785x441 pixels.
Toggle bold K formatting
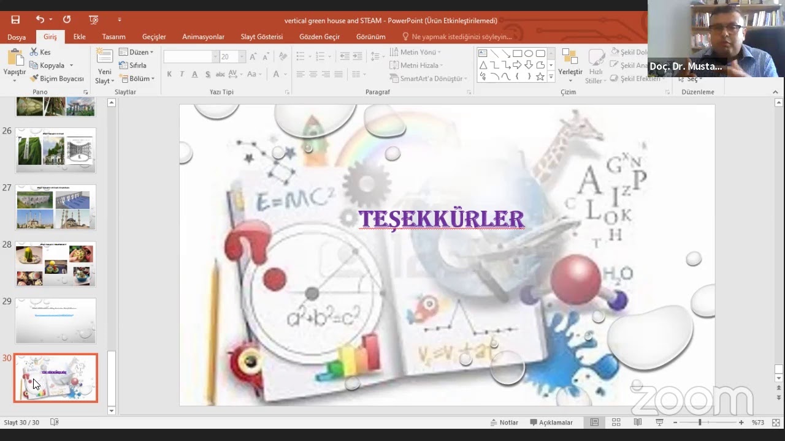(169, 74)
